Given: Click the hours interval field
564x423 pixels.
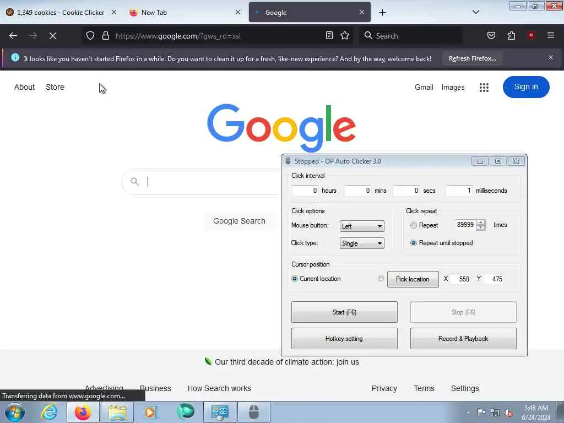Looking at the screenshot, I should point(305,191).
